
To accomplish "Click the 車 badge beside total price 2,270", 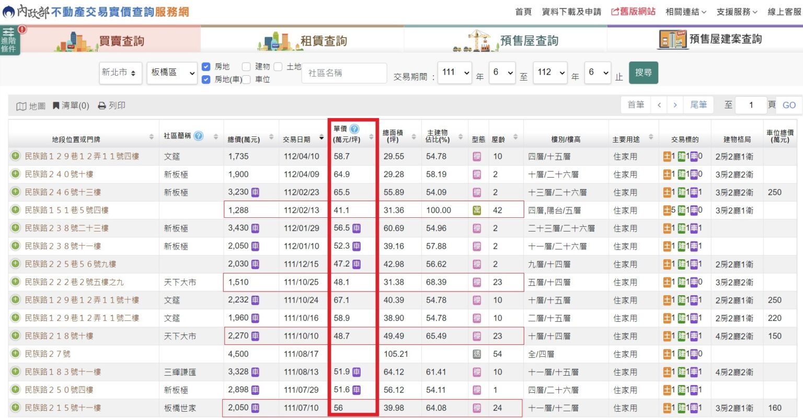I will (x=255, y=336).
